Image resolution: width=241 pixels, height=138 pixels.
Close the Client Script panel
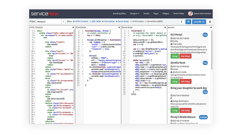120,27
